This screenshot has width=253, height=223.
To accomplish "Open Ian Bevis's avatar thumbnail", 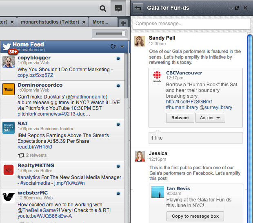I will pos(158,192).
